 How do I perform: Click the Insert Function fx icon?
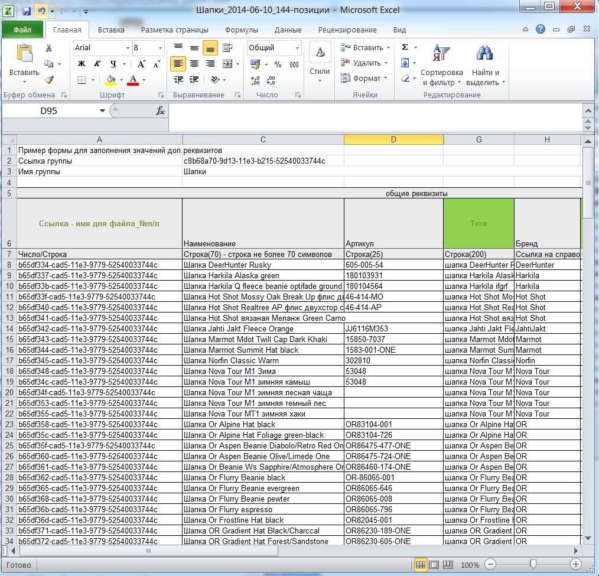click(161, 111)
